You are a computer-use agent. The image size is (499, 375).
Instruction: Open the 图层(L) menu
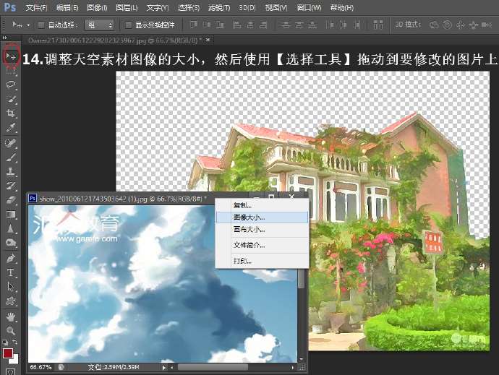(x=127, y=7)
